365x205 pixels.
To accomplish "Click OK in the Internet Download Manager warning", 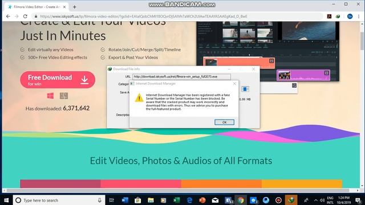I will click(224, 122).
